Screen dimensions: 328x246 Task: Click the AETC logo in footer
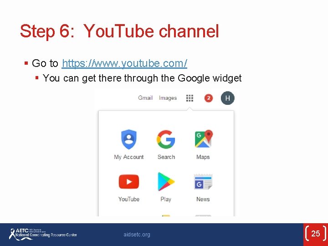point(43,234)
